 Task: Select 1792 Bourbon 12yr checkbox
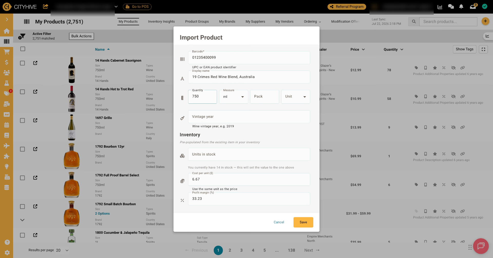pyautogui.click(x=23, y=149)
